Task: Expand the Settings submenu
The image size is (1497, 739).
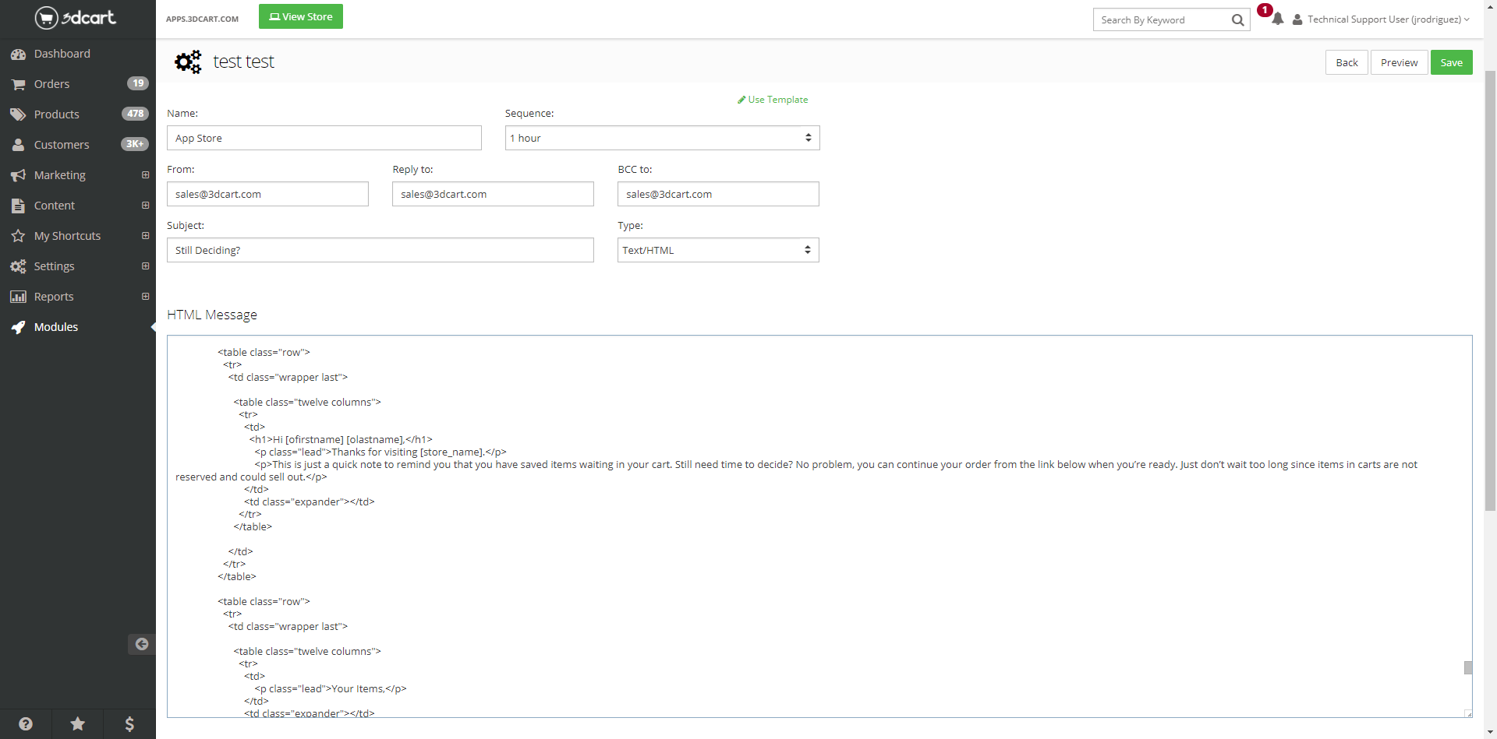Action: (x=145, y=266)
